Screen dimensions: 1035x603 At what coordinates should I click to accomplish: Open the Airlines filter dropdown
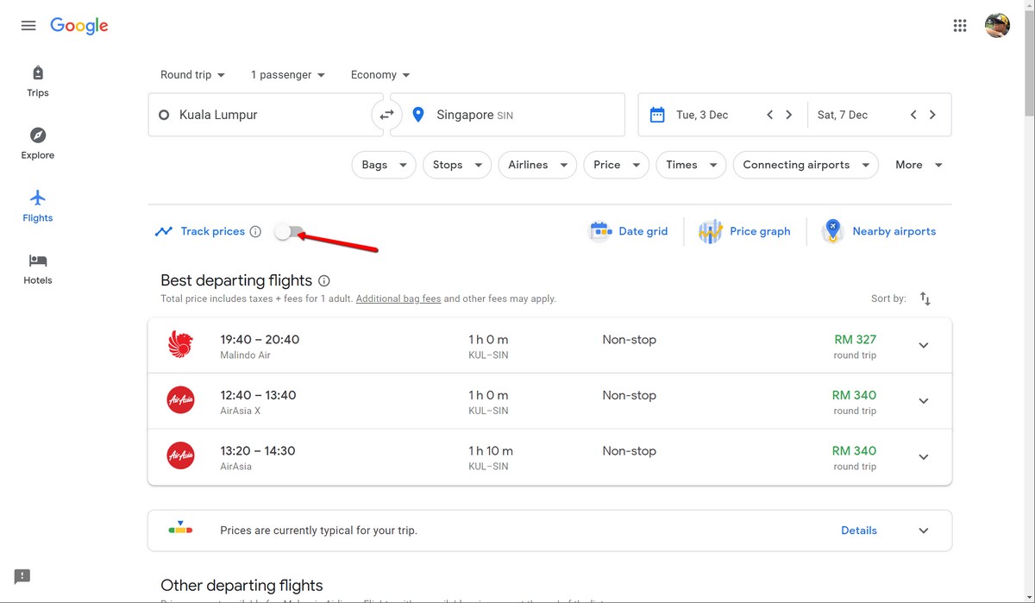tap(536, 164)
